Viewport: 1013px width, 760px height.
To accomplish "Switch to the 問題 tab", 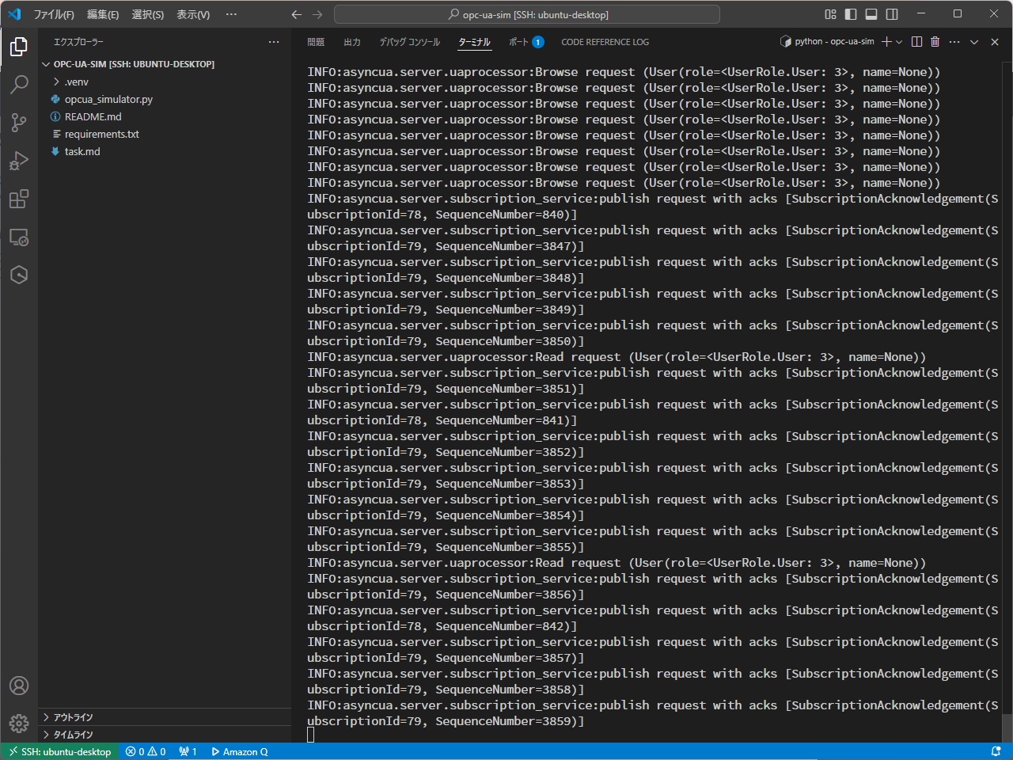I will tap(316, 42).
